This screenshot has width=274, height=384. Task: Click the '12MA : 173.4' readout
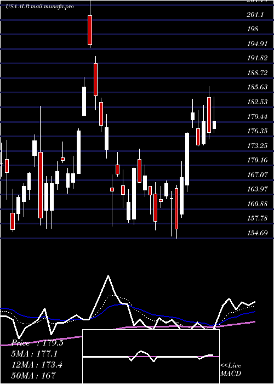click(37, 365)
